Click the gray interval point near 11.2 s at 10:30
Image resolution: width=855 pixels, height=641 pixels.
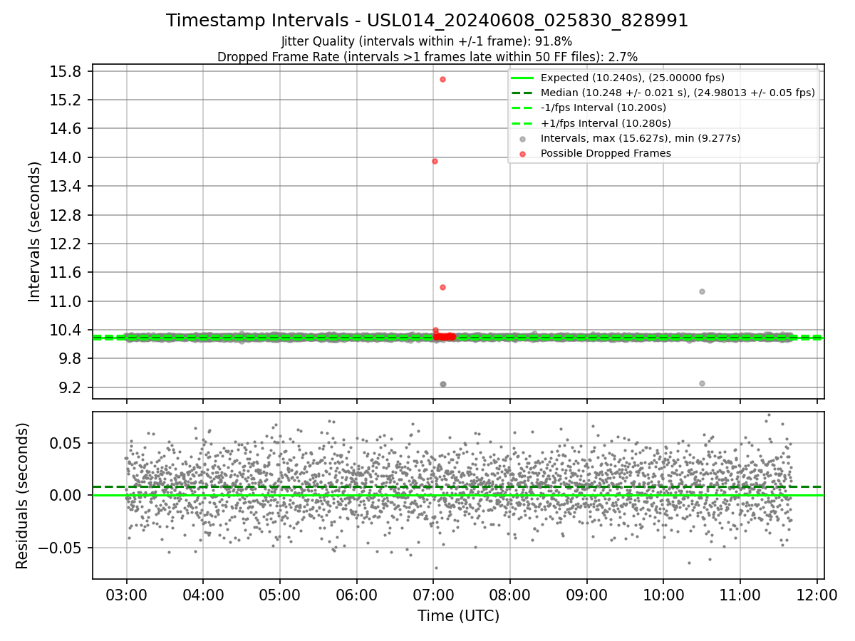point(702,291)
